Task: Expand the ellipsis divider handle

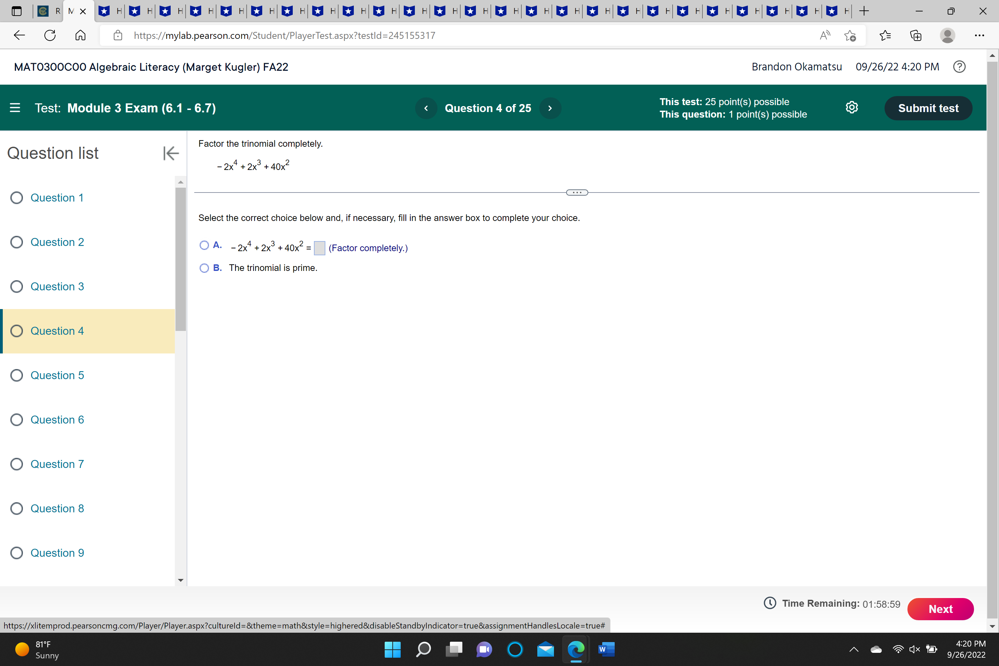Action: coord(577,193)
